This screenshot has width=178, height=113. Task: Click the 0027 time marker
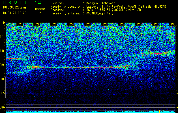point(121,24)
